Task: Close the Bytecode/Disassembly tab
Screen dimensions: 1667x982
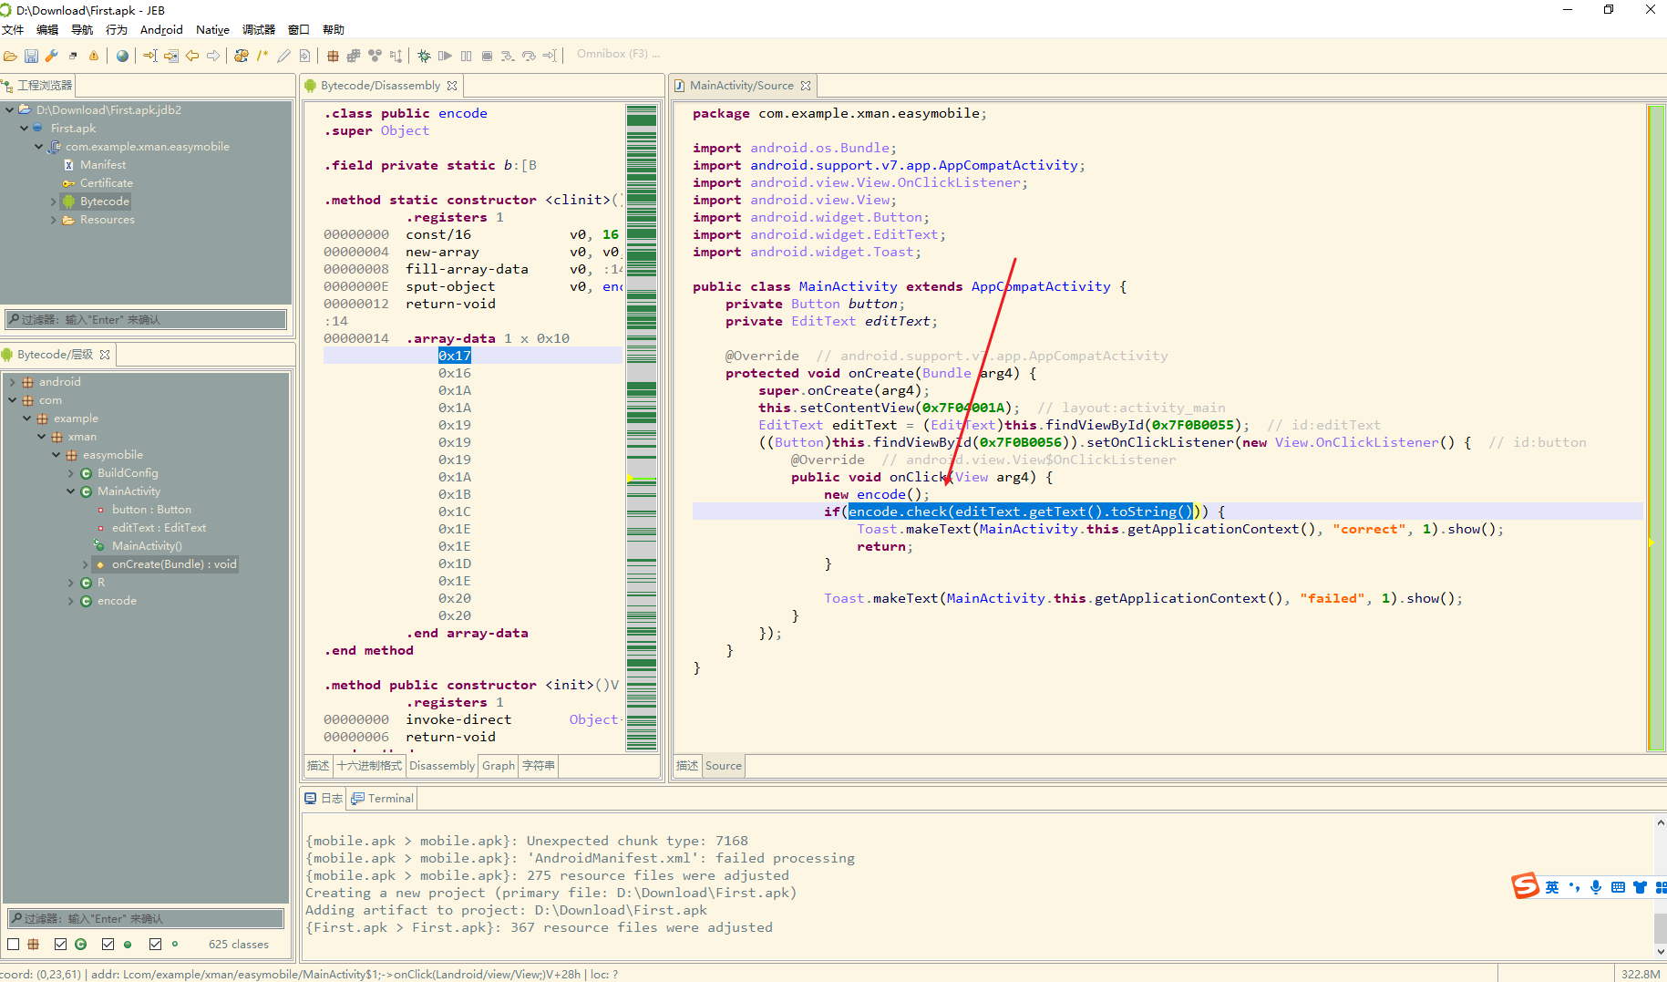Action: (x=452, y=86)
